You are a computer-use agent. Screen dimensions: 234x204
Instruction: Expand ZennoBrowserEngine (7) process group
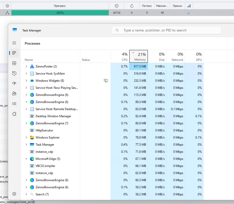(x=26, y=123)
